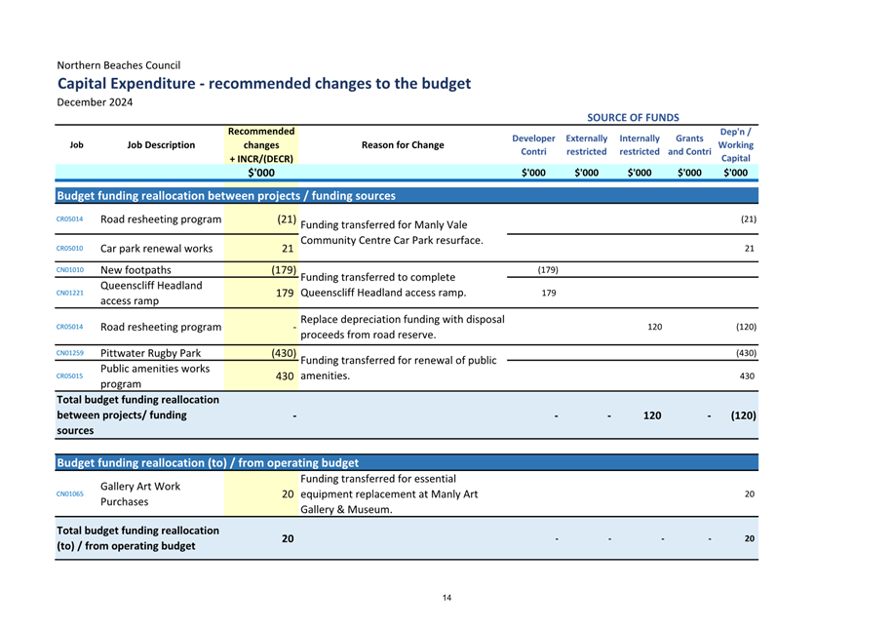
Task: Open job code CN01010 link
Action: click(69, 270)
